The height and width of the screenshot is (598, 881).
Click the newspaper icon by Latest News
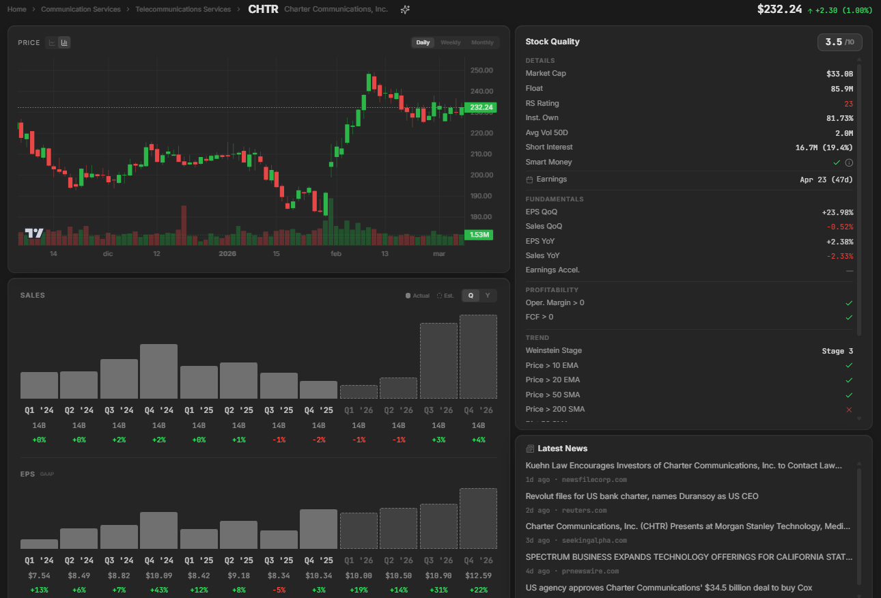point(530,448)
